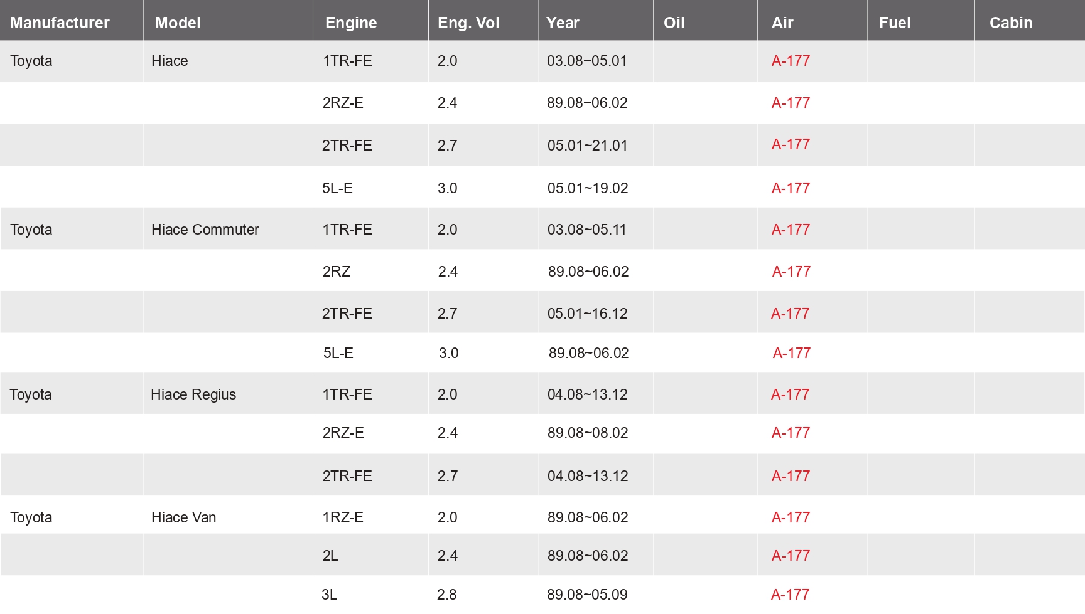Open A-177 air filter in 05.01~21.01 row
Screen dimensions: 1085x614
pyautogui.click(x=791, y=144)
